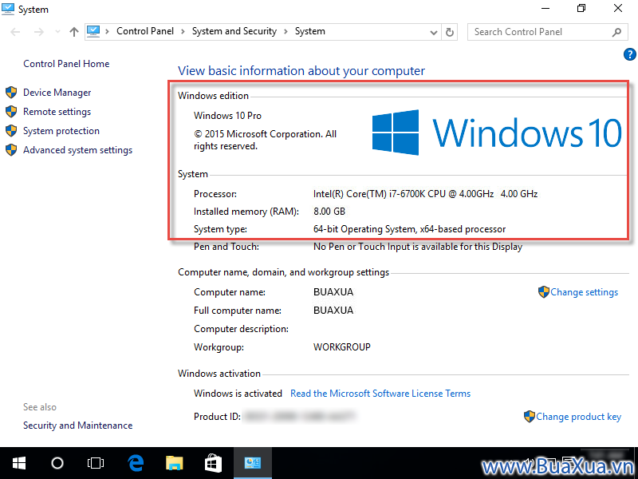The height and width of the screenshot is (479, 638).
Task: Click the Forward navigation arrow
Action: [39, 32]
